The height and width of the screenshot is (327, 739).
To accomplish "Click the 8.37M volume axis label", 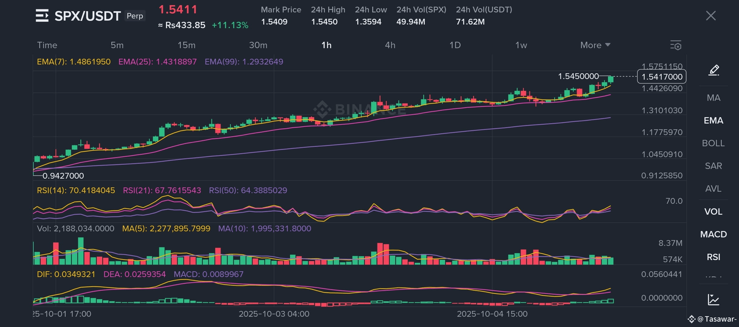I will 670,243.
